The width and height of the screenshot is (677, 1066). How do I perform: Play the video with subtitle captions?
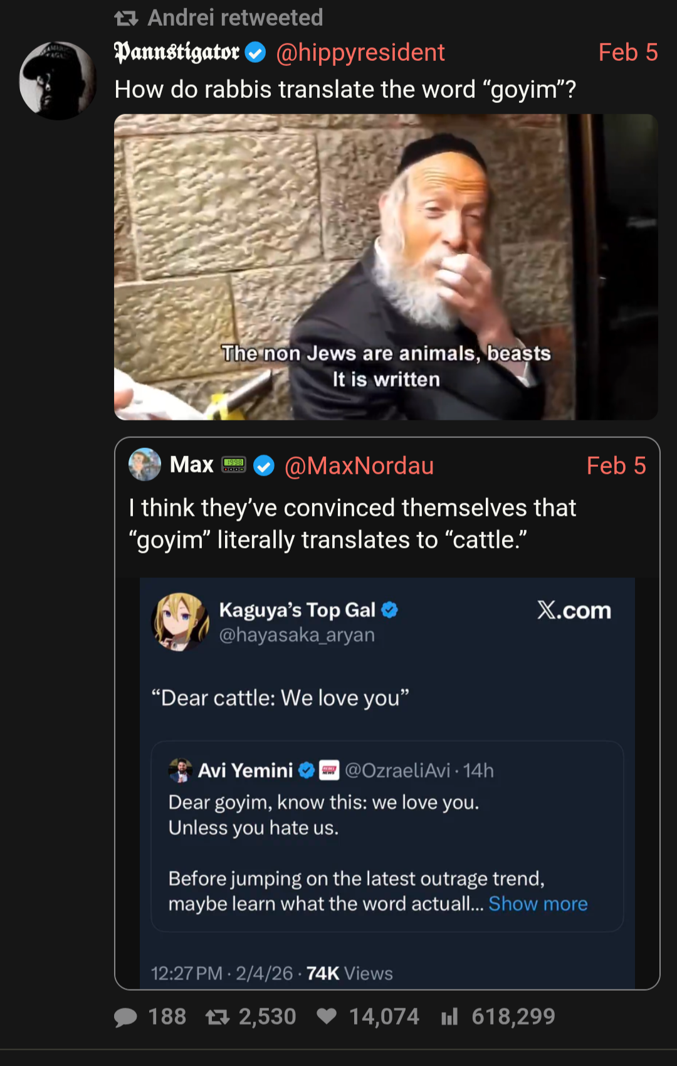coord(386,267)
